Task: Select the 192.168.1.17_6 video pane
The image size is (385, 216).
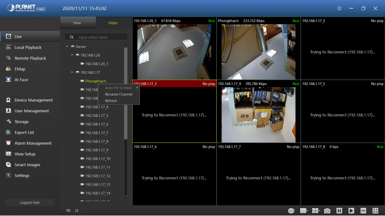Action: 174,174
